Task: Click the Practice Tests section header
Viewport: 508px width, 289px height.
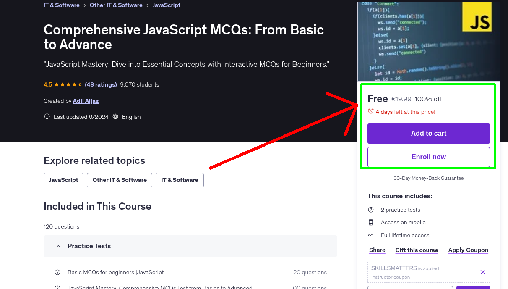Action: [190, 246]
